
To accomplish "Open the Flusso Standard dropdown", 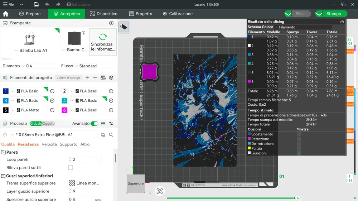I will (93, 66).
